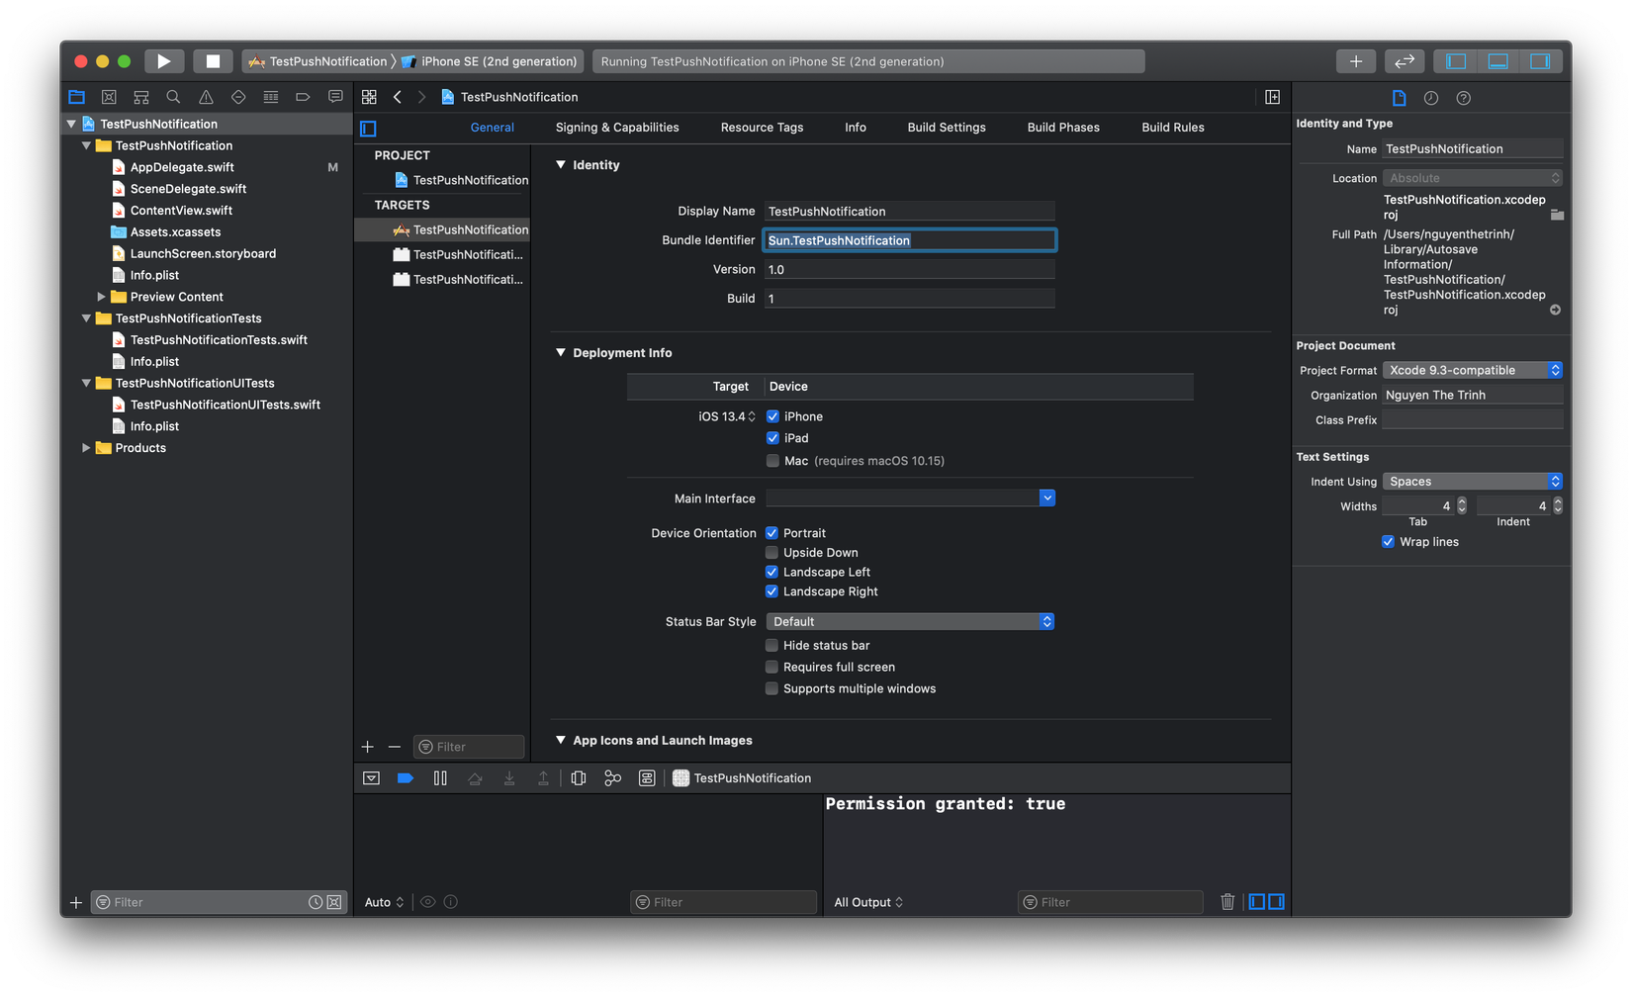
Task: Open the Build Settings tab
Action: 946,128
